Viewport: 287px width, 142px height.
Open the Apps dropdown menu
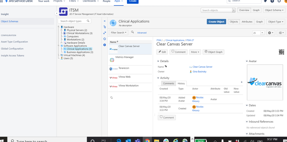point(119,1)
